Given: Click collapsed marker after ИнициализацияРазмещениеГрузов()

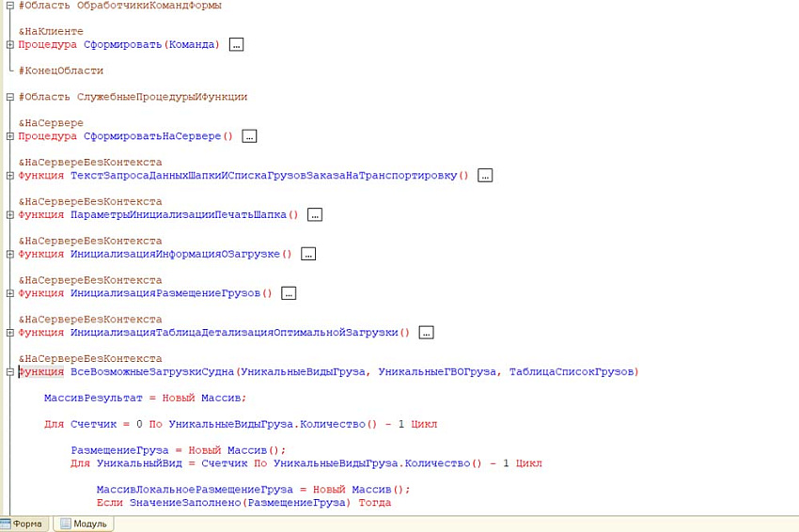Looking at the screenshot, I should pos(289,293).
